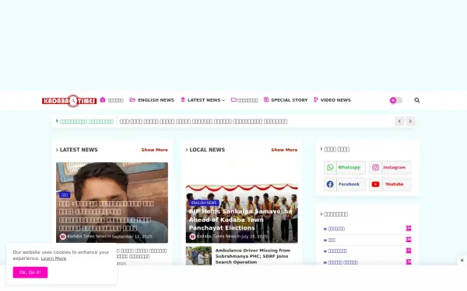This screenshot has height=291, width=467.
Task: Open Ambulance Driver Missing from Subrahmanya article
Action: [x=252, y=256]
